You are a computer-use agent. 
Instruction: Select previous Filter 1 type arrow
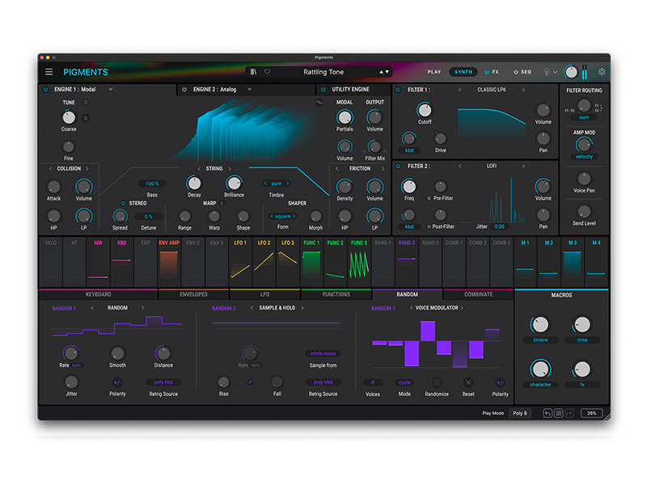click(460, 90)
